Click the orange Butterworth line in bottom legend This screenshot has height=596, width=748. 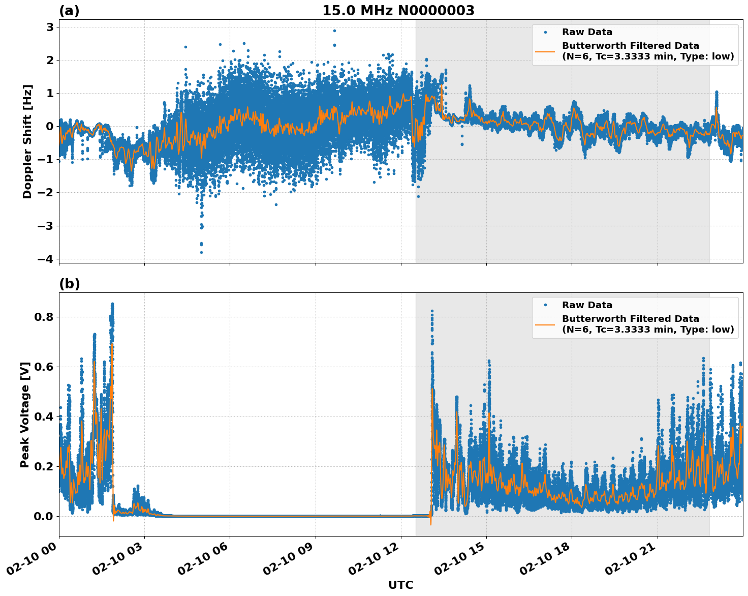(545, 324)
